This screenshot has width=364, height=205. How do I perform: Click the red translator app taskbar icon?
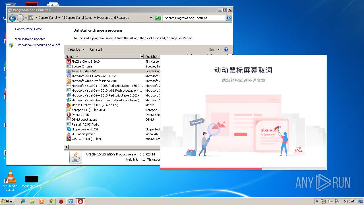coord(80,201)
